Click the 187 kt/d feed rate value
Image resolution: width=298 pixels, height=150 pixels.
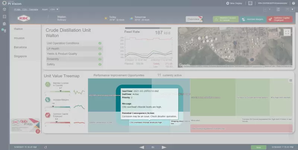tap(163, 33)
